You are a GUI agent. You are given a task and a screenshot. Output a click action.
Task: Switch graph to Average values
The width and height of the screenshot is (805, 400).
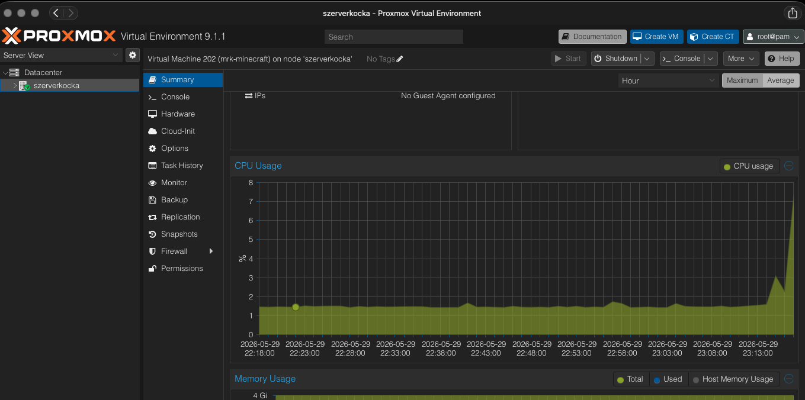coord(781,80)
